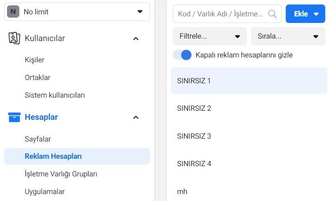The image size is (331, 201).
Task: Click the Hesaplar archive box icon
Action: click(14, 117)
